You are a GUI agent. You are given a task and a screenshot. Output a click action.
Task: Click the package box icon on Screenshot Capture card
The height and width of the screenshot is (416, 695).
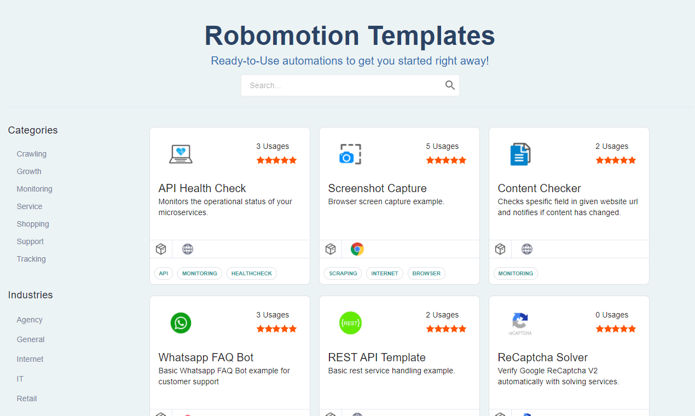point(331,249)
